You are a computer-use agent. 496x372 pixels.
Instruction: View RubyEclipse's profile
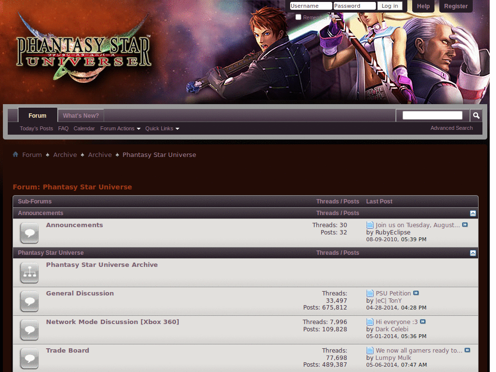click(x=393, y=232)
